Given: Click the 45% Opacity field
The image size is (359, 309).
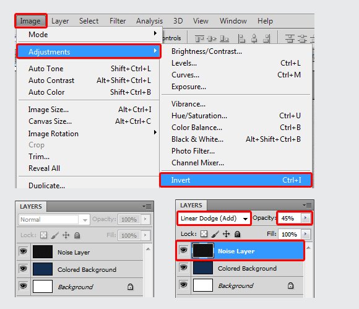Looking at the screenshot, I should pyautogui.click(x=290, y=218).
